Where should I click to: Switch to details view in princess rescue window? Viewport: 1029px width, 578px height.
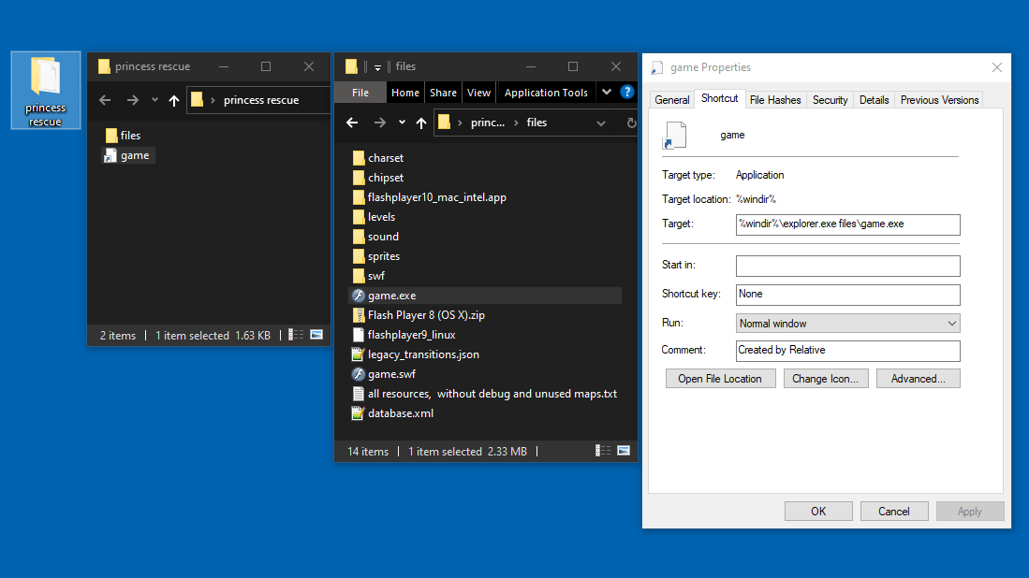(297, 335)
